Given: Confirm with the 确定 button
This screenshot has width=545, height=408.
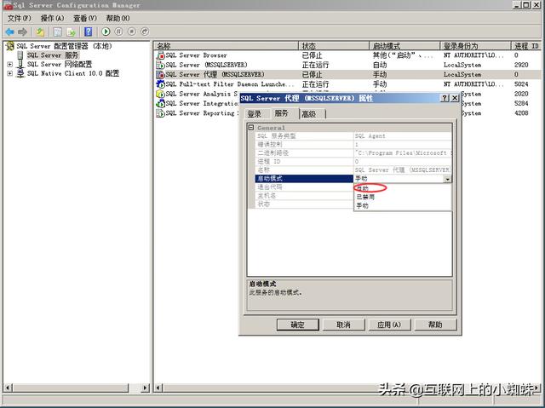Looking at the screenshot, I should [x=297, y=325].
